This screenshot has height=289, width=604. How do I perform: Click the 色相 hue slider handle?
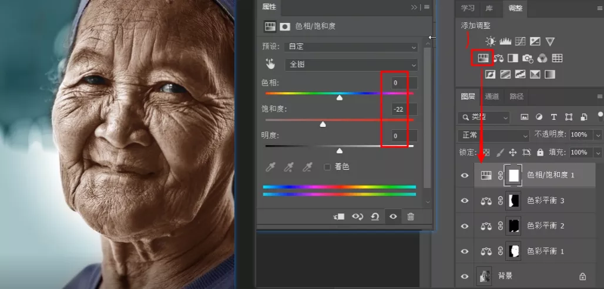(x=340, y=98)
